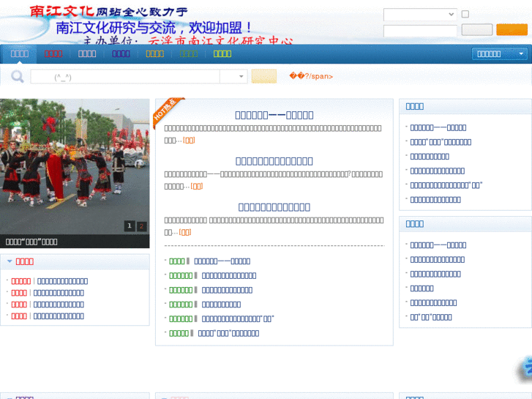Open the empty select box in header
Viewport: 532px width, 399px height.
tap(420, 14)
